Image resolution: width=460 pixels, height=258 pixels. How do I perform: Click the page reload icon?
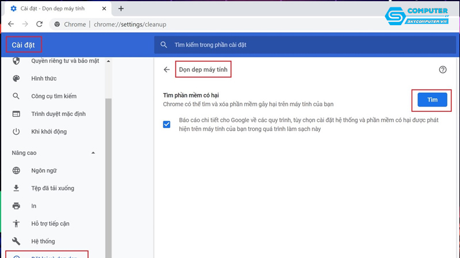pyautogui.click(x=39, y=25)
